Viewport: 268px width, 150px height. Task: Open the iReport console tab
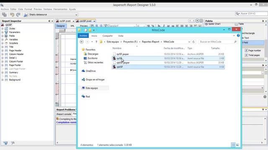pyautogui.click(x=64, y=114)
